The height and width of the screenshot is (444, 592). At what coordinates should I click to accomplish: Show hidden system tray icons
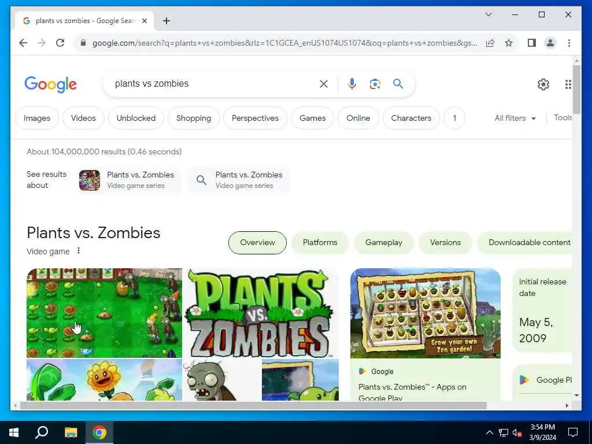click(x=489, y=432)
